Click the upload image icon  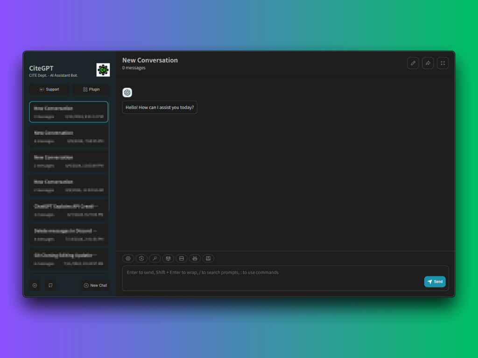tap(208, 258)
